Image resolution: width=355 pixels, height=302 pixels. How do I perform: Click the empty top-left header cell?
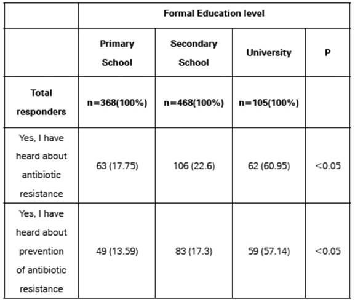[41, 15]
